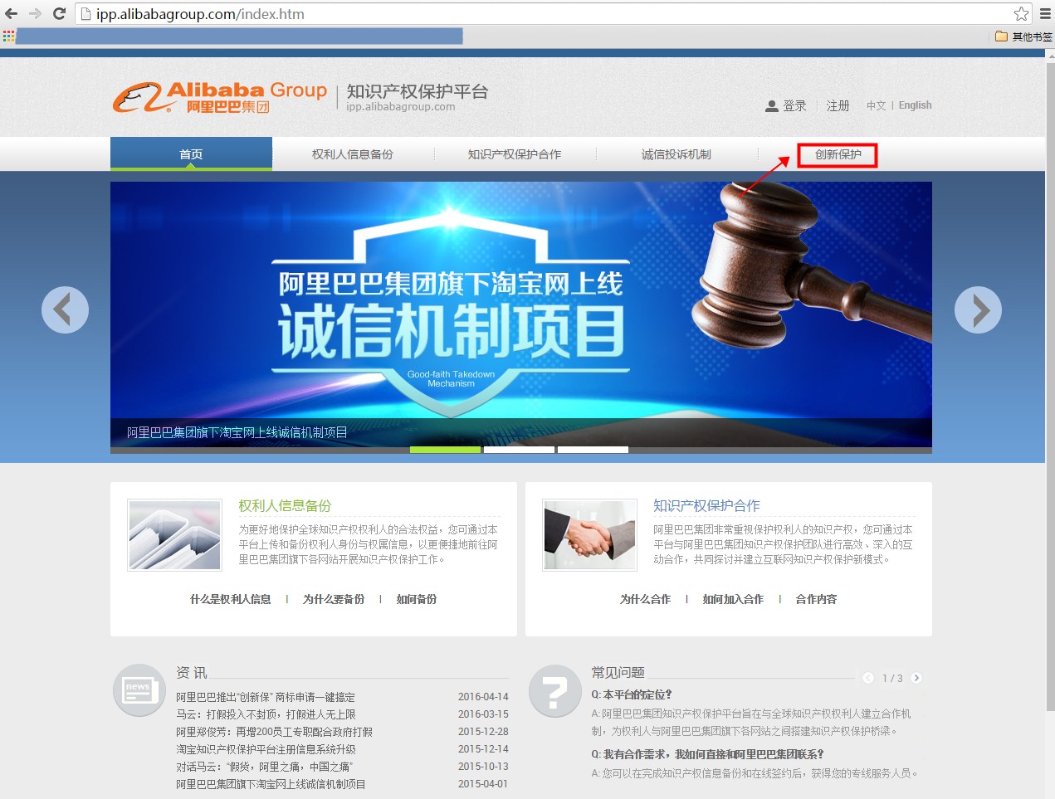Image resolution: width=1055 pixels, height=799 pixels.
Task: Click the 如何备份 link
Action: (x=417, y=599)
